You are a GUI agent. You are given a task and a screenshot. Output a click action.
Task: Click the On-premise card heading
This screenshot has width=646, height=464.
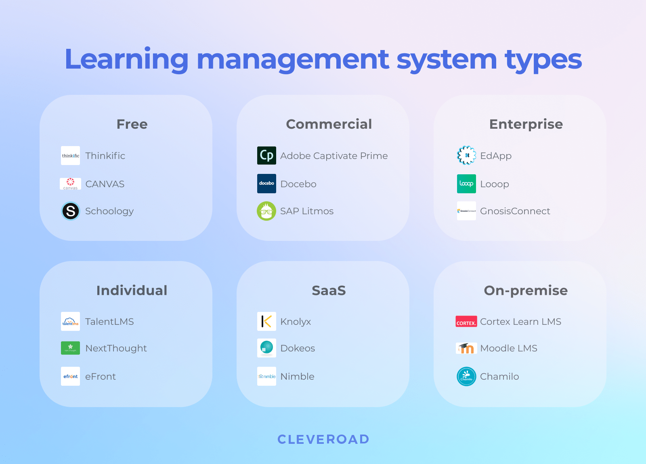(526, 291)
